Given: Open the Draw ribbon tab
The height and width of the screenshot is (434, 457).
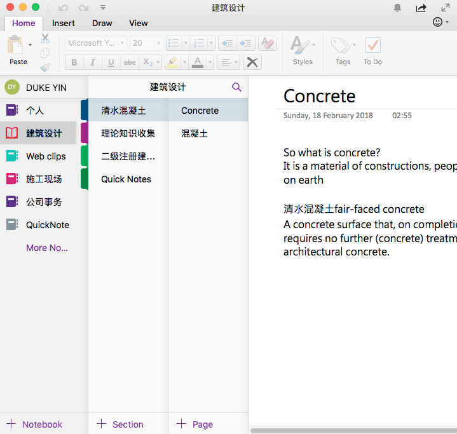Looking at the screenshot, I should pyautogui.click(x=102, y=23).
